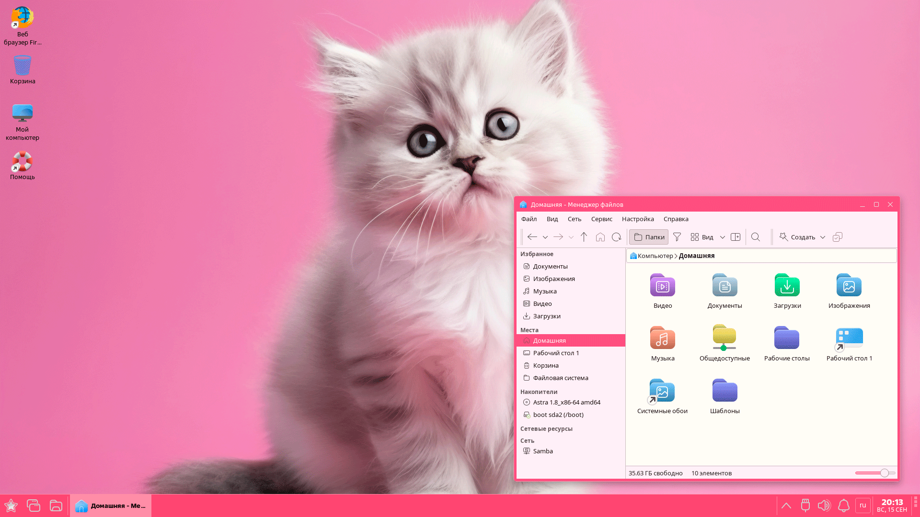
Task: Adjust the icon zoom slider
Action: coord(884,473)
